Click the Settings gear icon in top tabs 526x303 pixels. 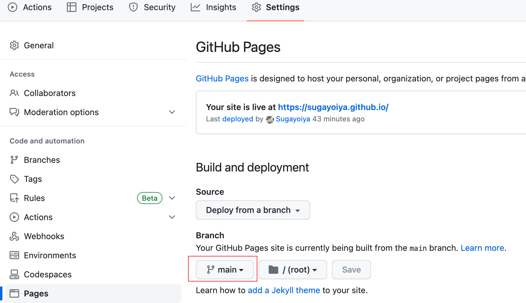256,7
